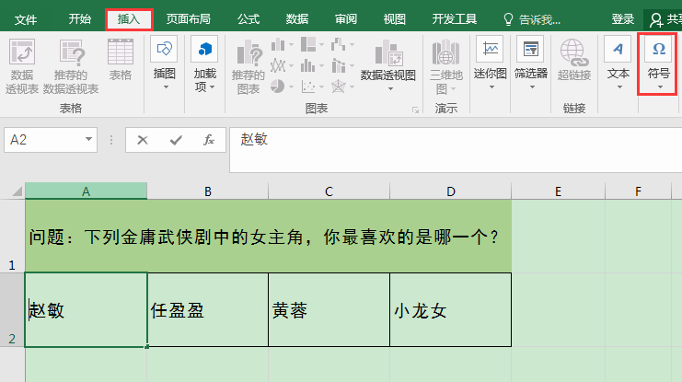Click 推荐的数据透视表 icon
This screenshot has height=382, width=682.
[x=71, y=66]
